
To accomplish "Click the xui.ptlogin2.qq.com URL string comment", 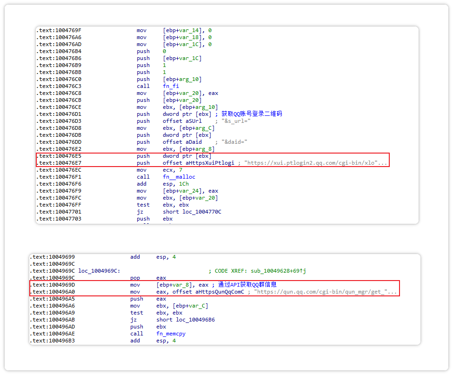I will (x=316, y=163).
